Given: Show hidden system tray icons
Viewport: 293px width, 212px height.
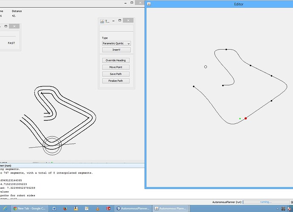Looking at the screenshot, I should coord(277,209).
